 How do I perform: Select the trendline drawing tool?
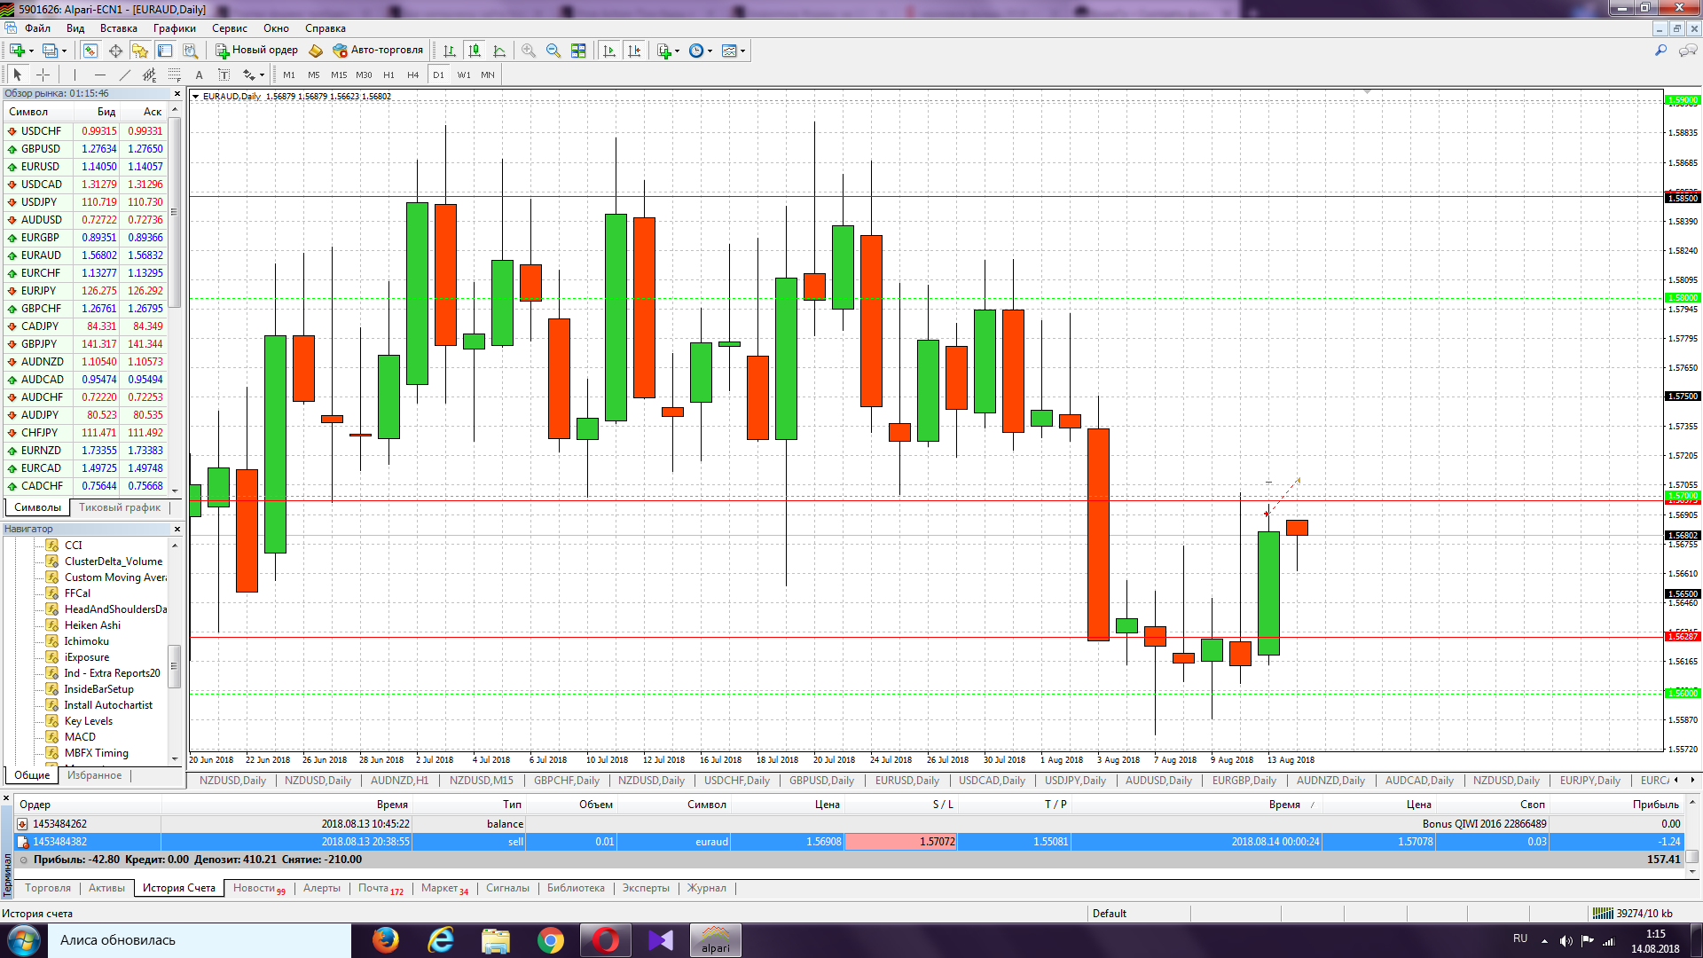click(125, 75)
